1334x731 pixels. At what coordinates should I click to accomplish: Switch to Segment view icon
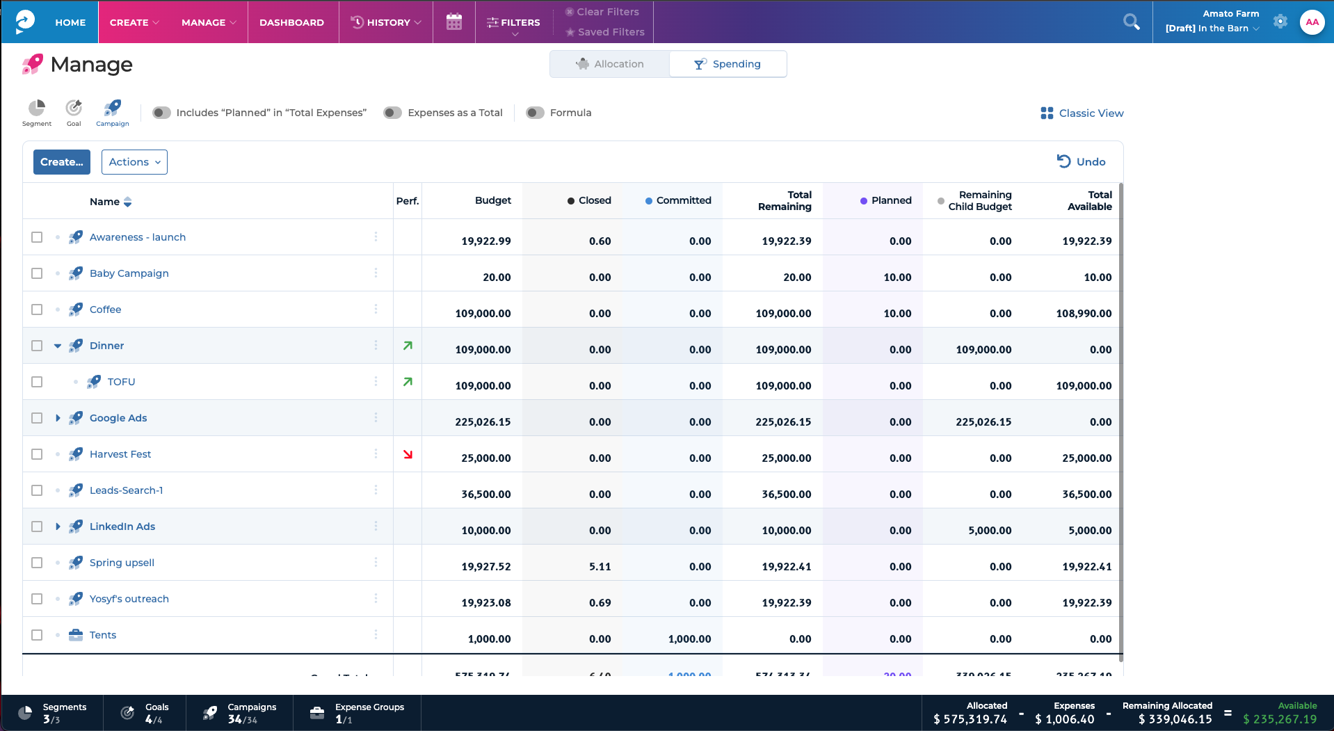[x=37, y=113]
